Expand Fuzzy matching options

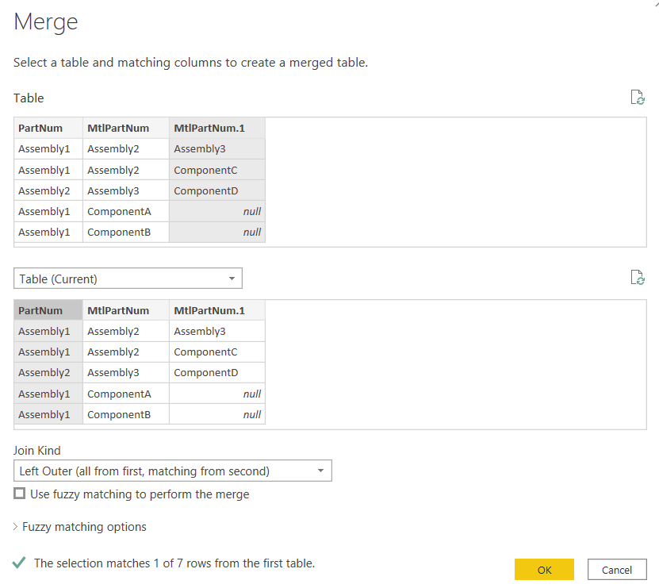(80, 527)
